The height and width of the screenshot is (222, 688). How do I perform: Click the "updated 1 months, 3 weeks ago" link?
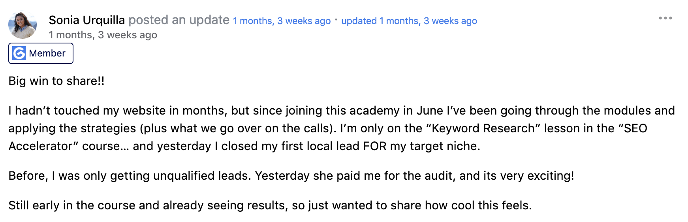click(409, 21)
